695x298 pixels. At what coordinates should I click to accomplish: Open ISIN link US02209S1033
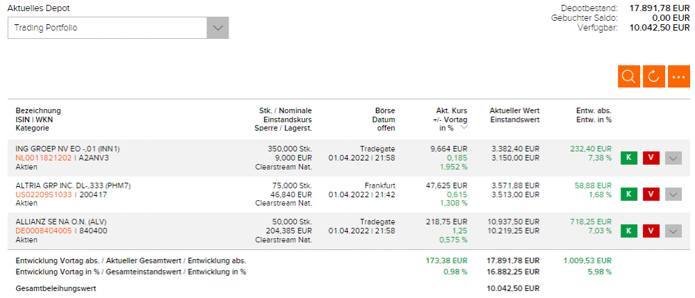point(43,194)
